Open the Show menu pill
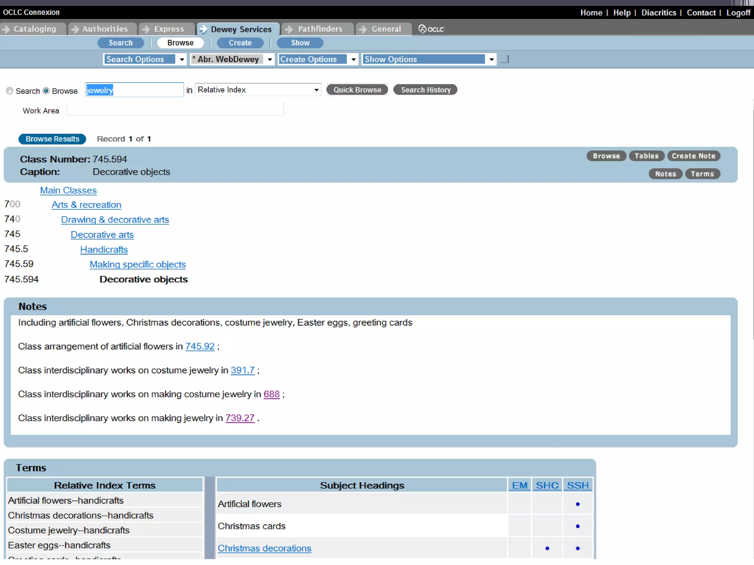 coord(300,43)
